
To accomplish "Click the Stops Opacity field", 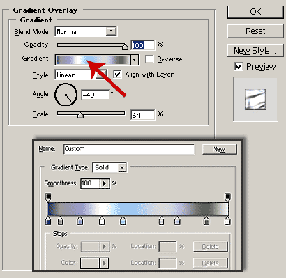I will pyautogui.click(x=90, y=246).
